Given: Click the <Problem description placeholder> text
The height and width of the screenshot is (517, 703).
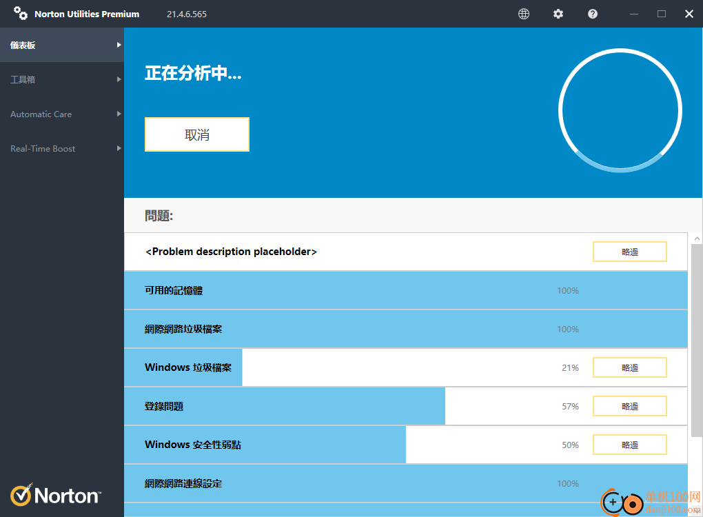Looking at the screenshot, I should pos(231,252).
